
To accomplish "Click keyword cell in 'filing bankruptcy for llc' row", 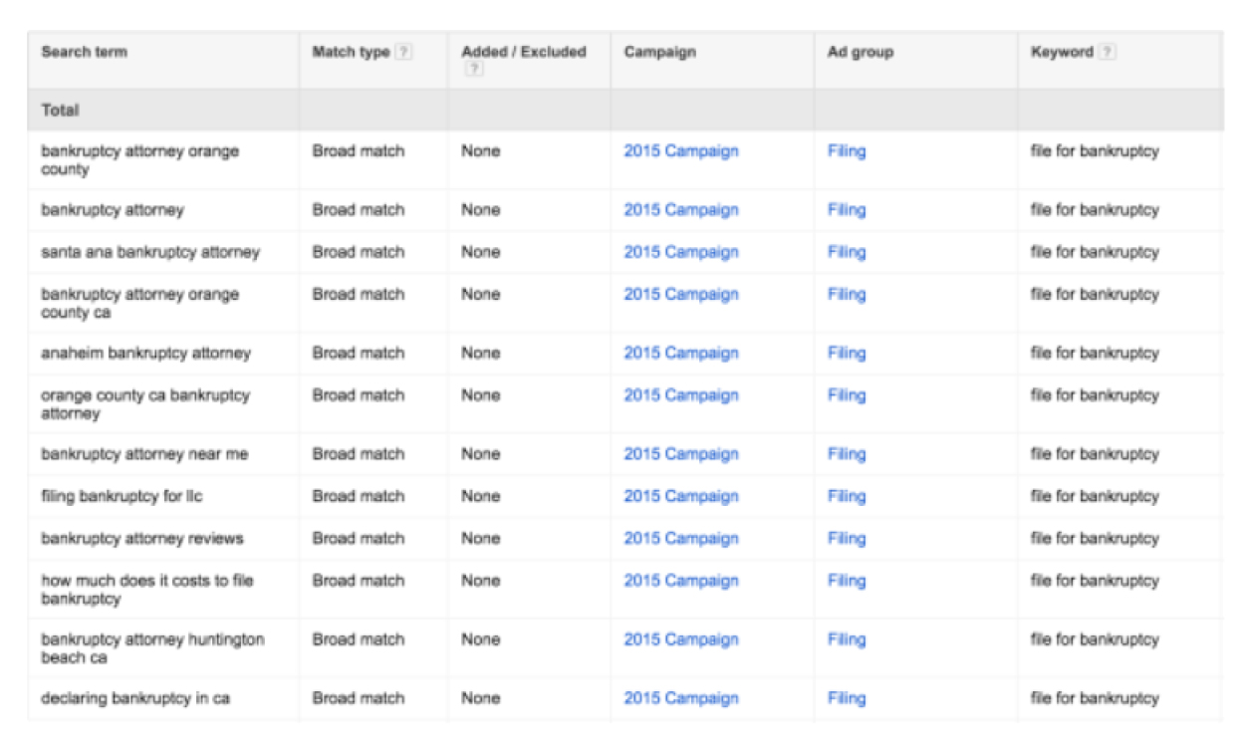I will tap(1095, 496).
